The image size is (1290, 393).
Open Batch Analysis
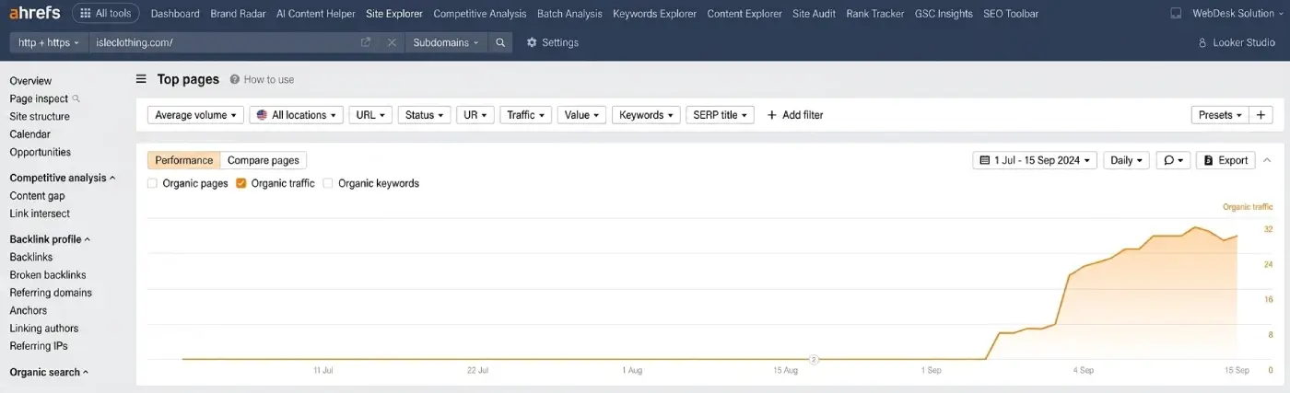point(569,14)
